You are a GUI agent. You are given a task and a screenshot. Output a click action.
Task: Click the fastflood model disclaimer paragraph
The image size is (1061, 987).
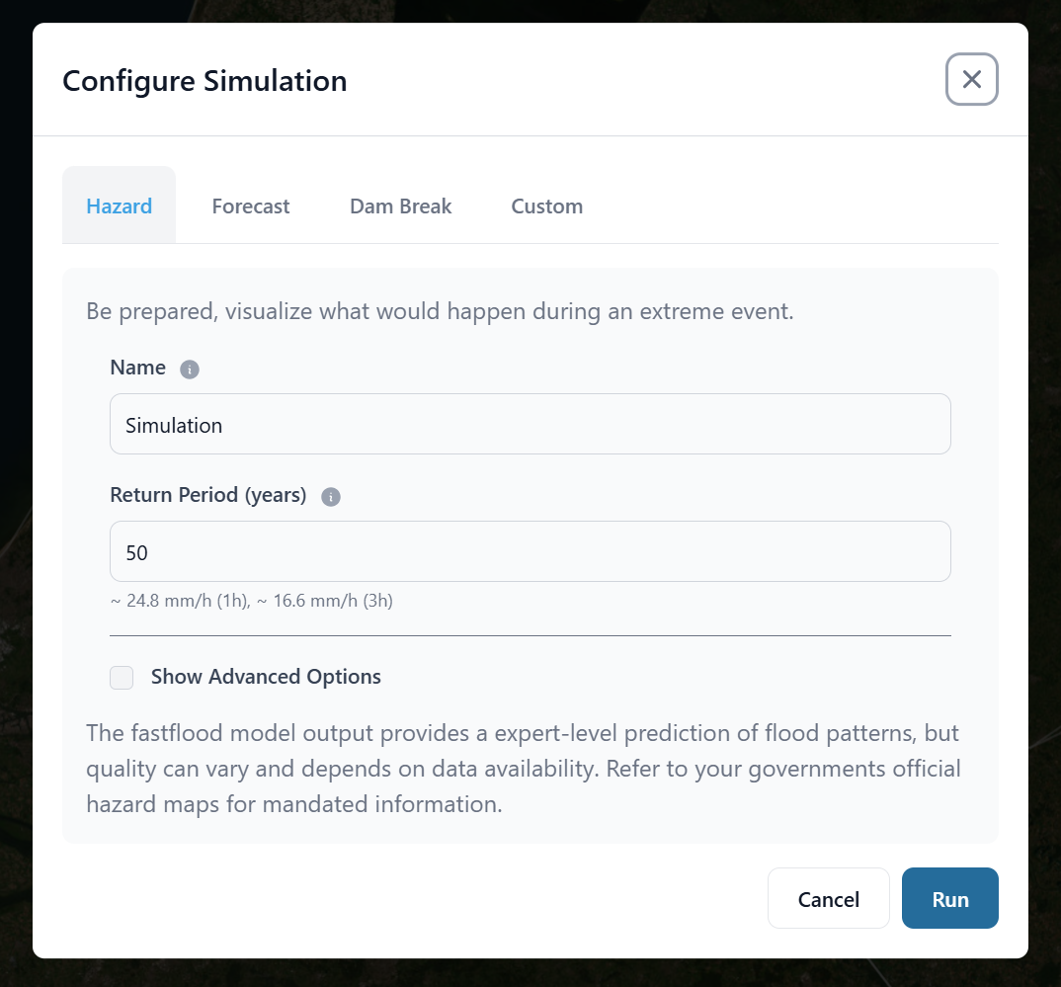point(522,769)
